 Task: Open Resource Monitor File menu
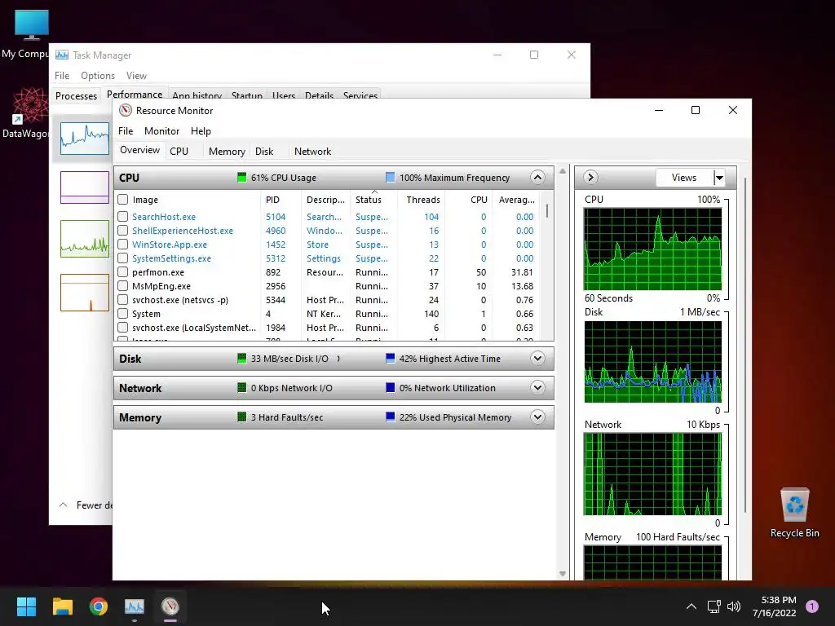[x=126, y=131]
